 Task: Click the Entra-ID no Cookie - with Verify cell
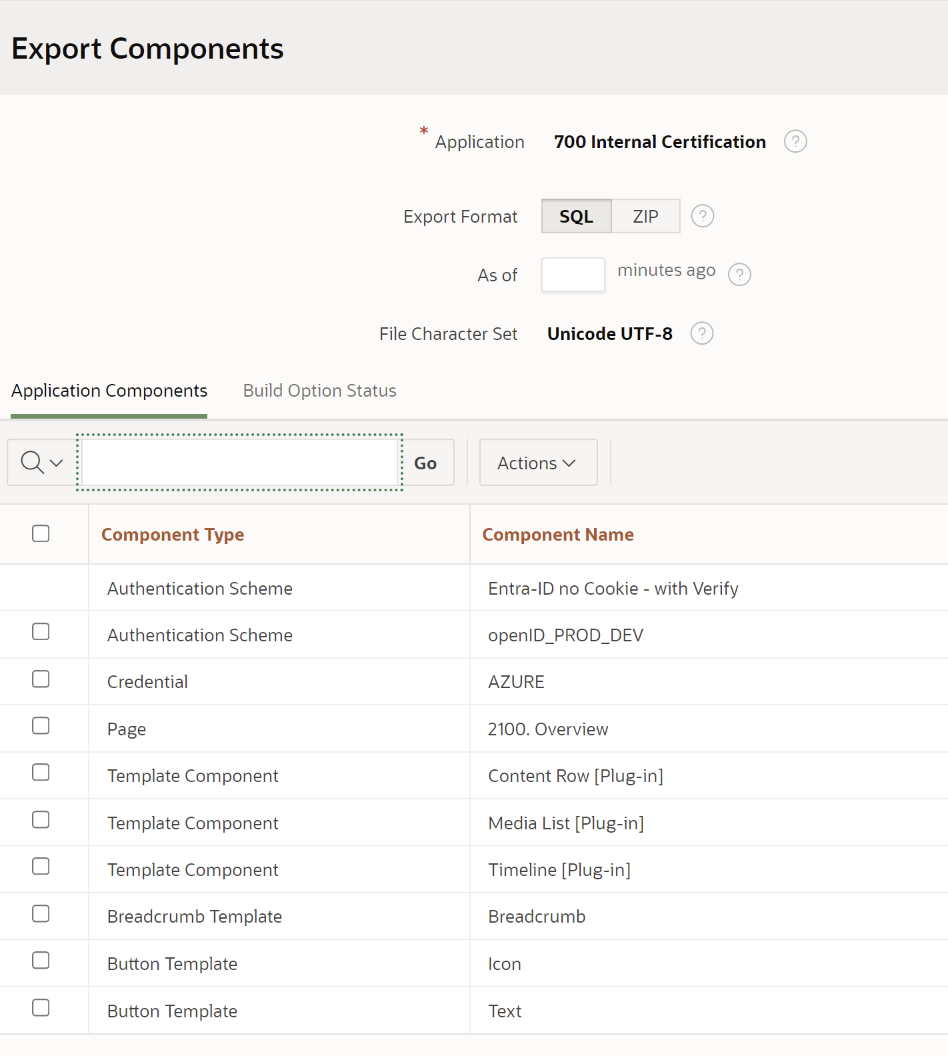pos(709,588)
